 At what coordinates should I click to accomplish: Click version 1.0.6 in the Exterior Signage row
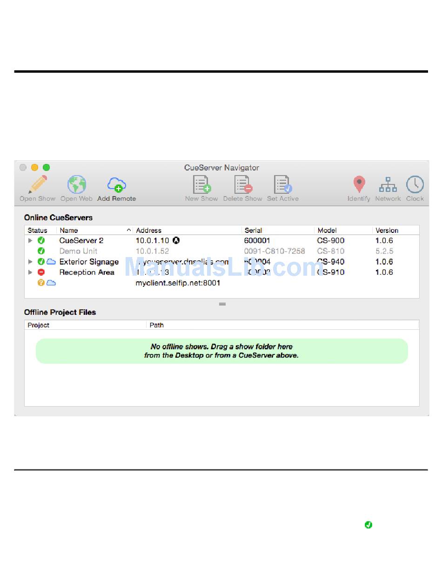[384, 262]
